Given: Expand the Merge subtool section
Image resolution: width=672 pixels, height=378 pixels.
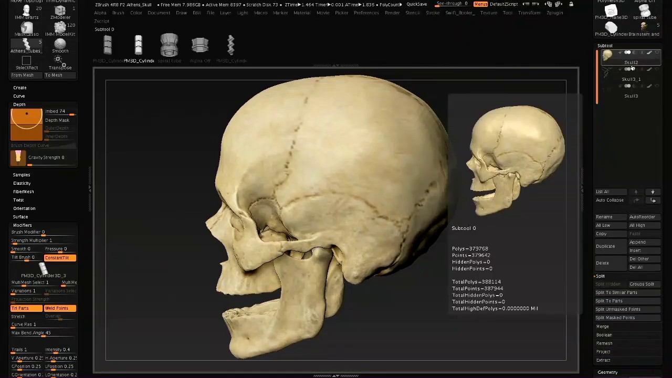Looking at the screenshot, I should [x=603, y=327].
